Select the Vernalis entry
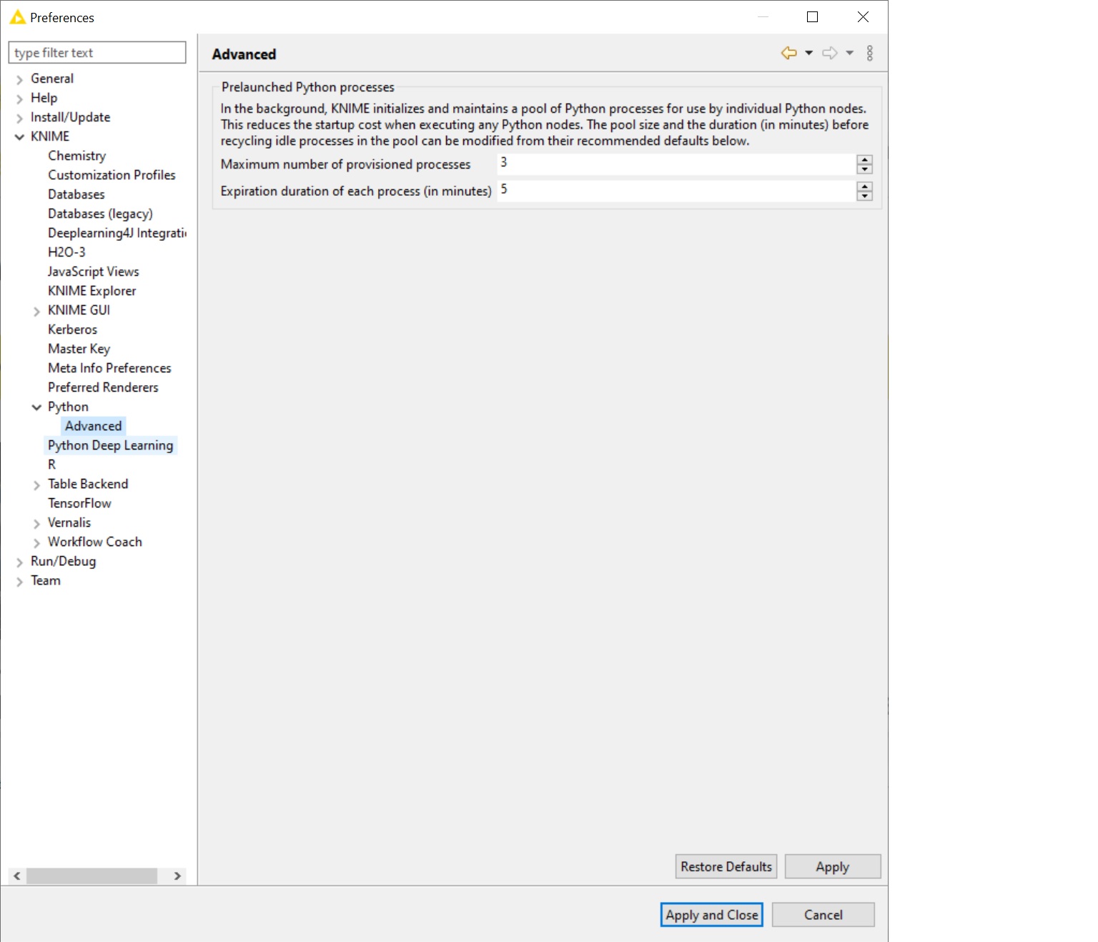This screenshot has width=1098, height=942. point(69,522)
